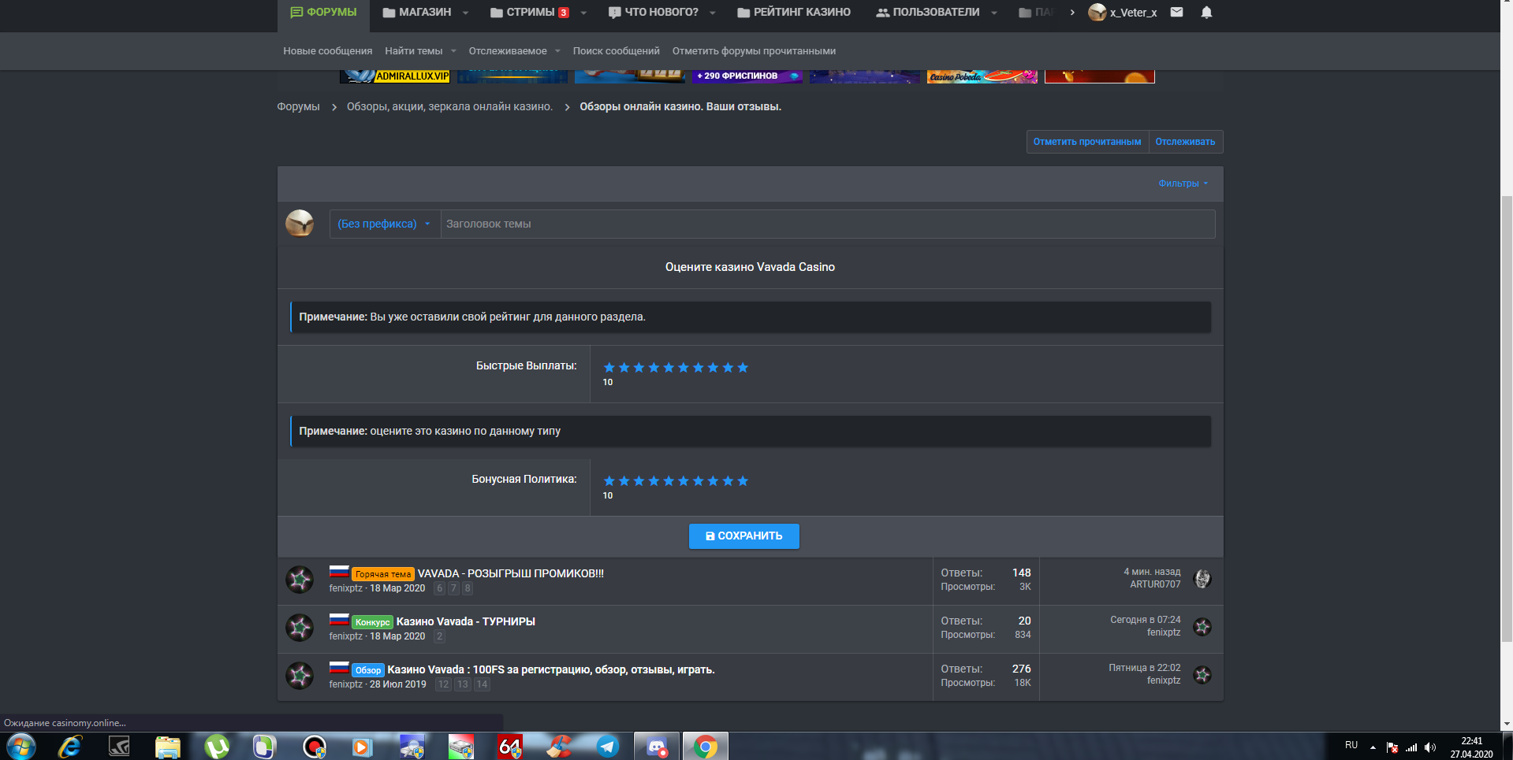Expand the ЧТО НОВОГО? dropdown arrow
Image resolution: width=1513 pixels, height=760 pixels.
click(713, 13)
